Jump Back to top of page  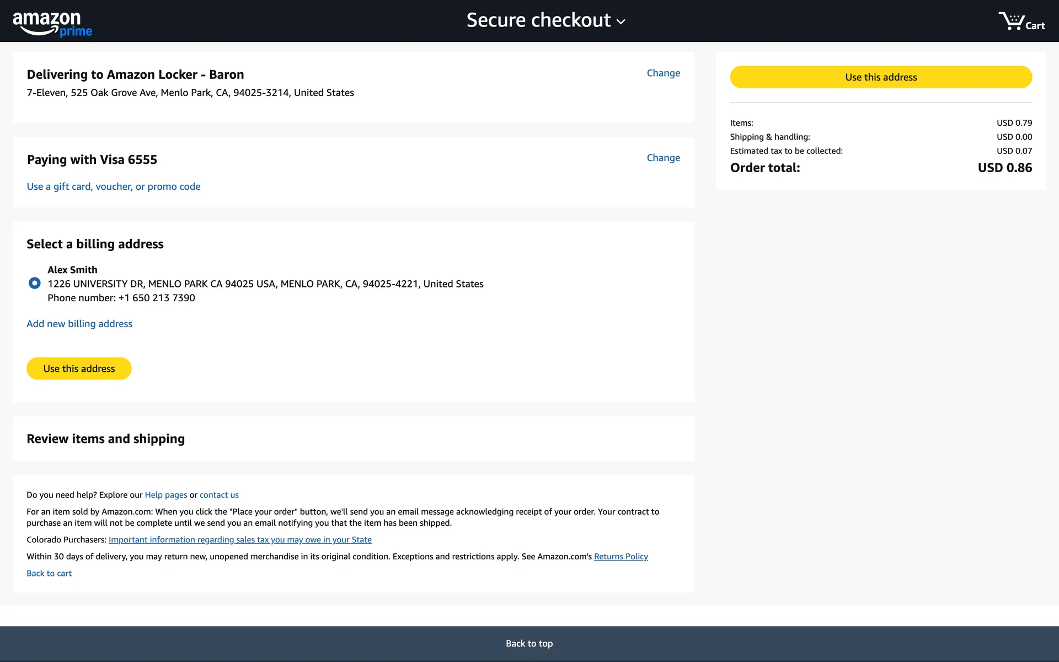pos(529,643)
